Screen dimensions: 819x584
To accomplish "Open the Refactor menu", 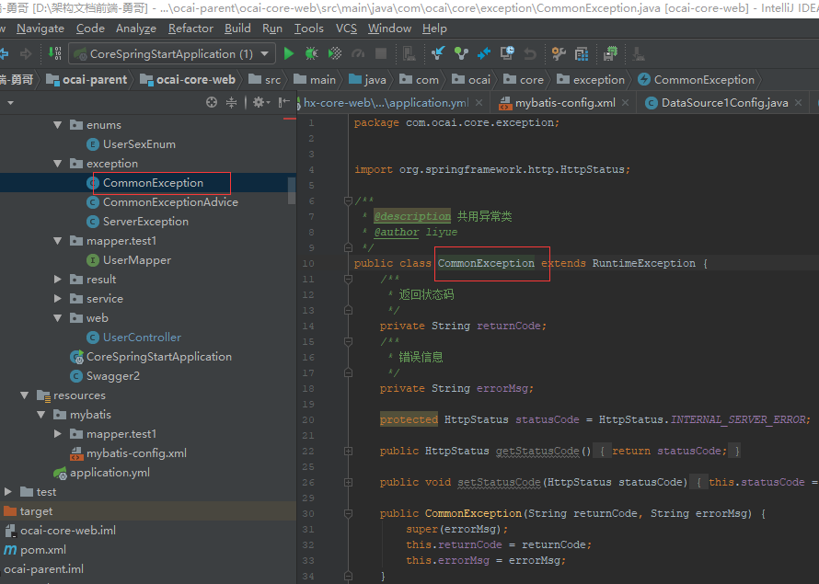I will point(190,29).
